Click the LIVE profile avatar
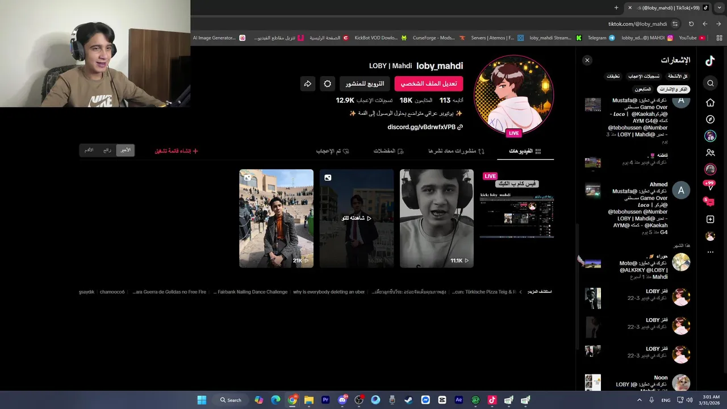 (513, 95)
